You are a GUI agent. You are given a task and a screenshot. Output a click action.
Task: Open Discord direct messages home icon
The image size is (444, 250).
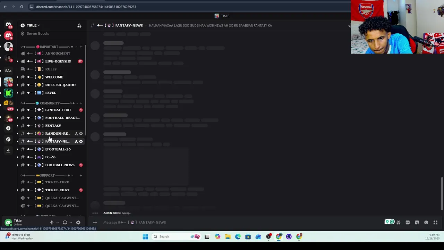pos(8,25)
